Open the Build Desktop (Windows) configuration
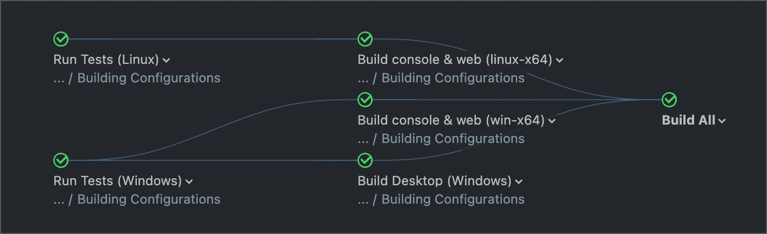 coord(435,181)
